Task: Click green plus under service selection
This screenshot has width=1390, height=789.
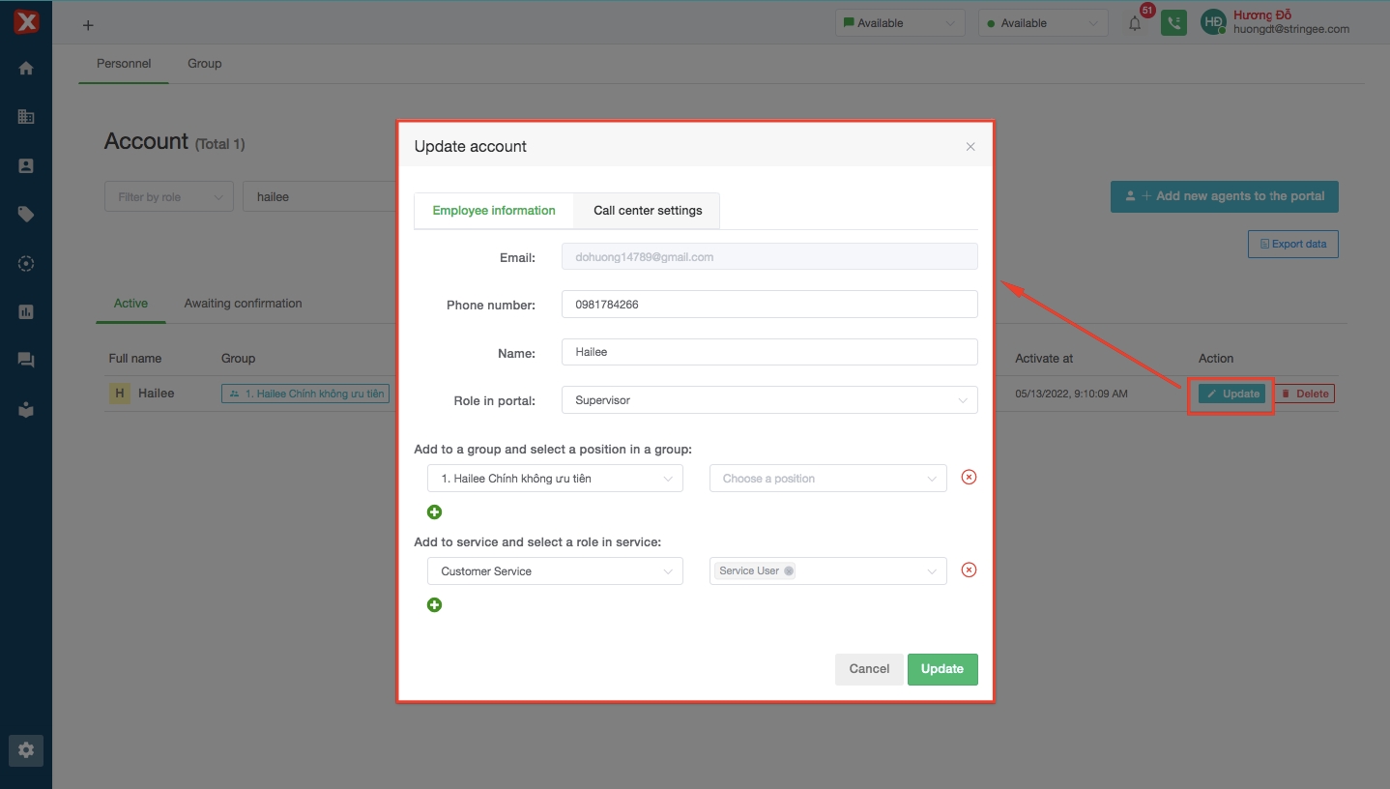Action: point(435,605)
